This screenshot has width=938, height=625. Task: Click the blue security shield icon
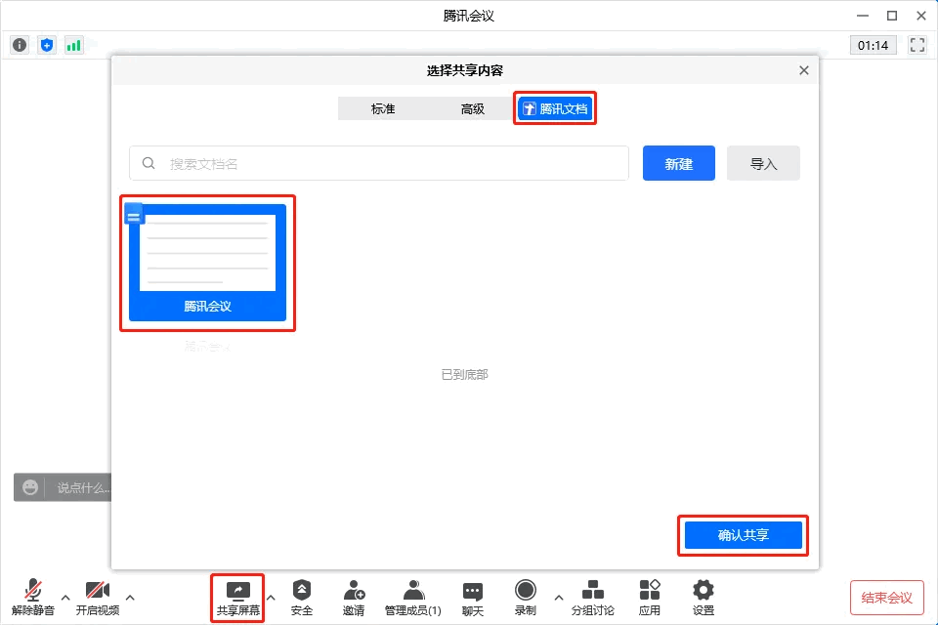[x=47, y=45]
